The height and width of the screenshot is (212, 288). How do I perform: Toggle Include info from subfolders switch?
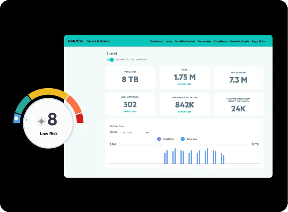(x=110, y=60)
